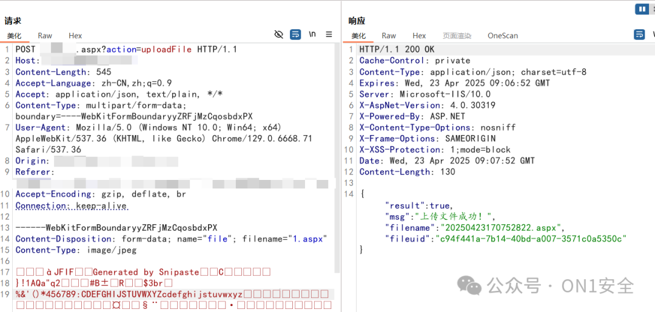Image resolution: width=655 pixels, height=312 pixels.
Task: Click the JFIF Generated by Snipaste line
Action: coord(143,273)
